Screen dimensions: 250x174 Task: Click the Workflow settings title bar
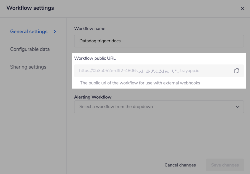point(30,8)
